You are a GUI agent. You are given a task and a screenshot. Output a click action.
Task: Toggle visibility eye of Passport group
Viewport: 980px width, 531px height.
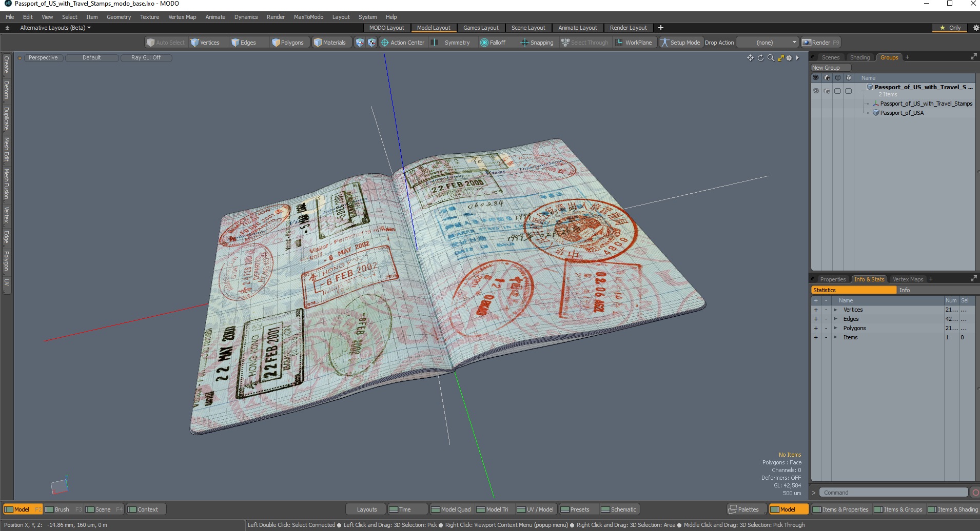click(816, 91)
